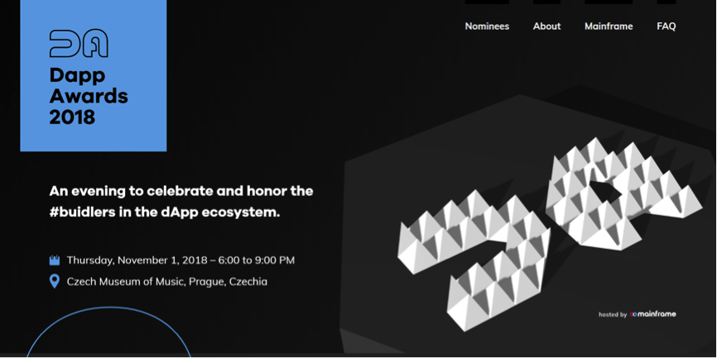Select the Czech Museum of Music address text

(167, 281)
